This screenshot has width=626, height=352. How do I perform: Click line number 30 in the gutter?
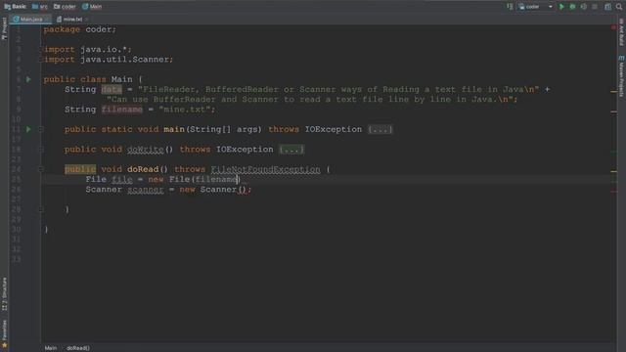[16, 229]
